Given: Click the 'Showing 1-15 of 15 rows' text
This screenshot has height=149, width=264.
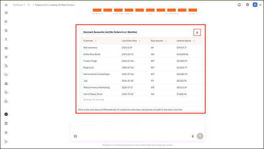Looking at the screenshot, I should click(x=93, y=99).
